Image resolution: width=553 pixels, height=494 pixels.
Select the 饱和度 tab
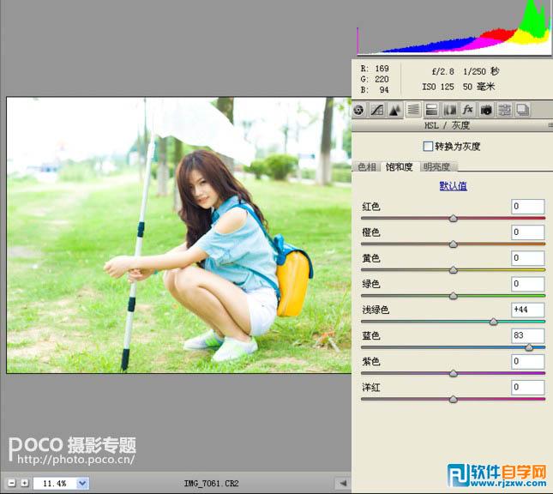pyautogui.click(x=399, y=166)
